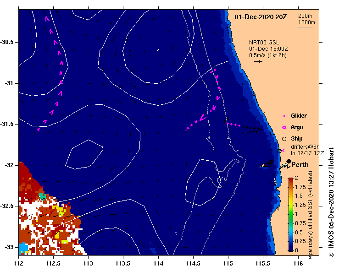Click the 01-Dec 18:00Z timestamp text
The image size is (339, 271).
coord(268,49)
